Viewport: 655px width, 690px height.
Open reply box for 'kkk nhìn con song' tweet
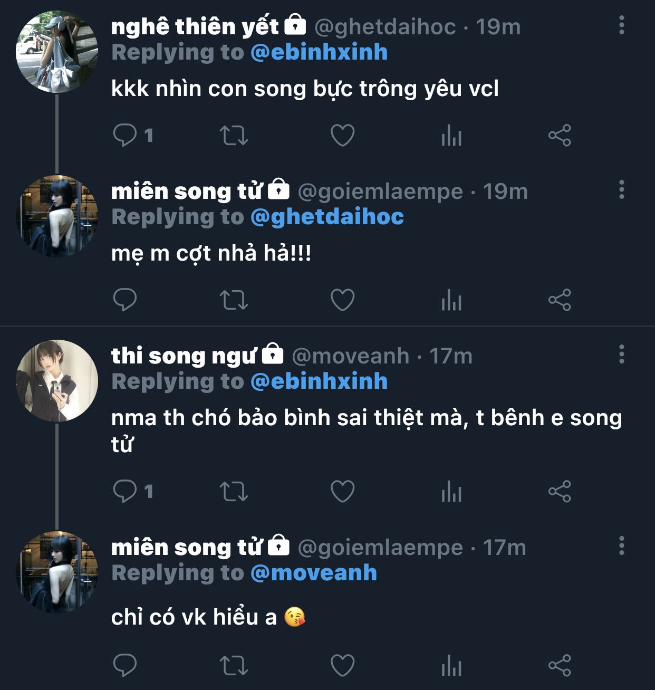pyautogui.click(x=125, y=136)
